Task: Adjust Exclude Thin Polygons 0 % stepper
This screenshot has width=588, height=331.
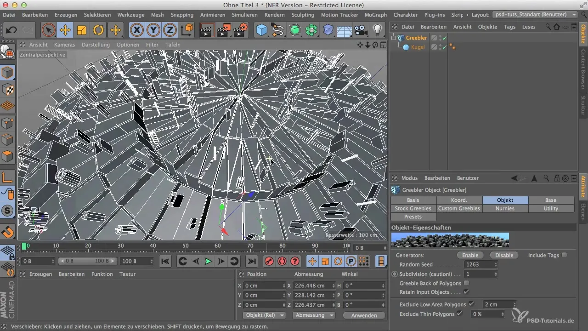Action: coord(502,314)
